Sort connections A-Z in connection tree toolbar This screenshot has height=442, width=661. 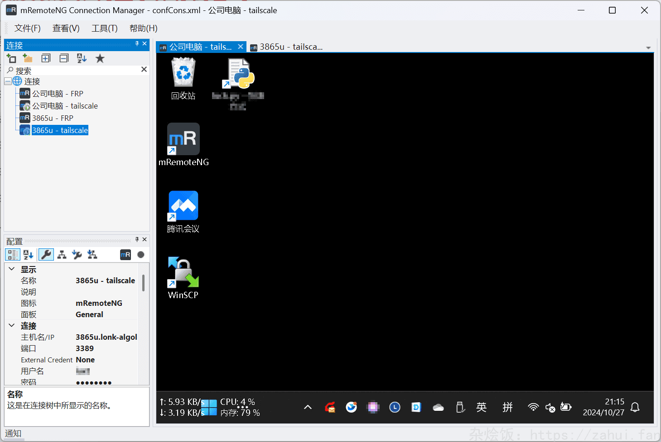tap(82, 58)
